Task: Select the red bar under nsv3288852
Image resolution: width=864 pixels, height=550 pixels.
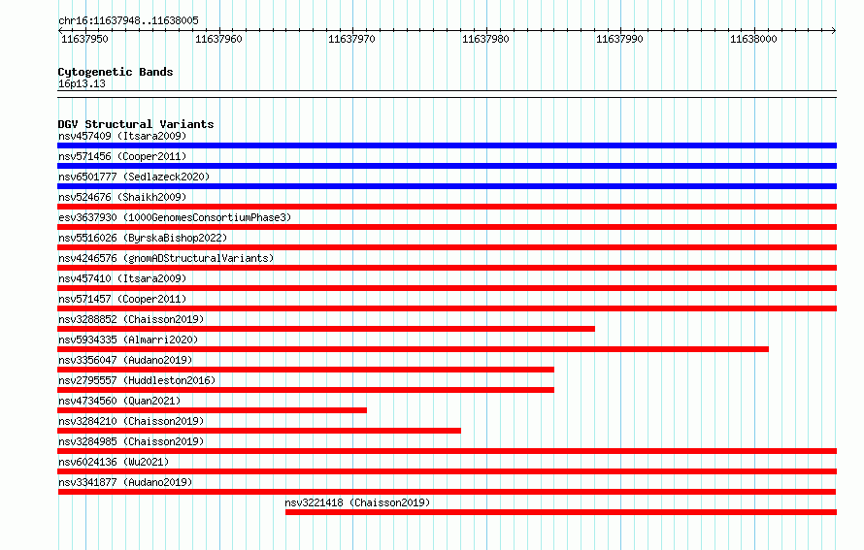Action: pos(326,329)
